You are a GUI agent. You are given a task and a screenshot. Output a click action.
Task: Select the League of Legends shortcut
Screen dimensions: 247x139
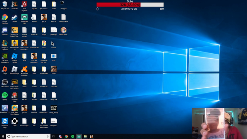click(x=5, y=45)
